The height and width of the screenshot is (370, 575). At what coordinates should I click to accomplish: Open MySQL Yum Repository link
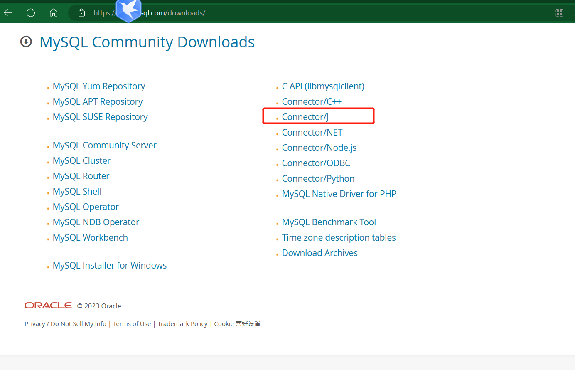tap(99, 86)
